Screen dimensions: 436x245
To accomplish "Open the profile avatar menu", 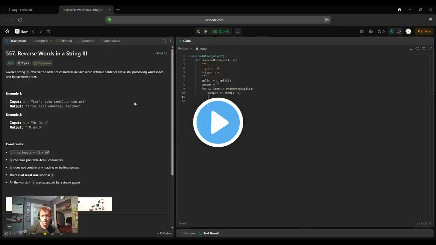I will point(408,31).
